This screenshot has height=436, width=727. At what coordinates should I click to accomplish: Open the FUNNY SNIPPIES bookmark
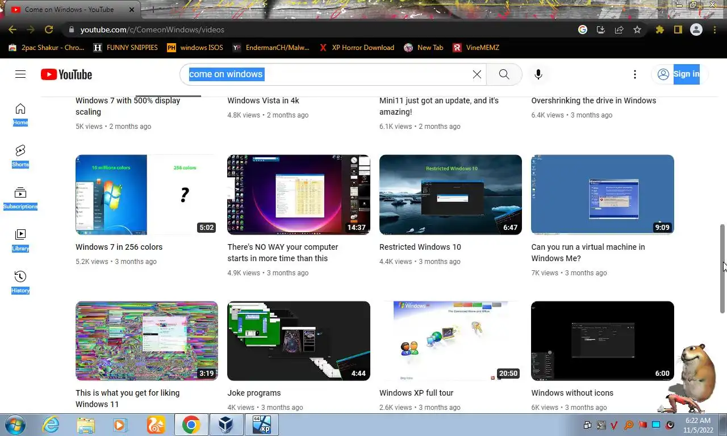click(x=126, y=48)
